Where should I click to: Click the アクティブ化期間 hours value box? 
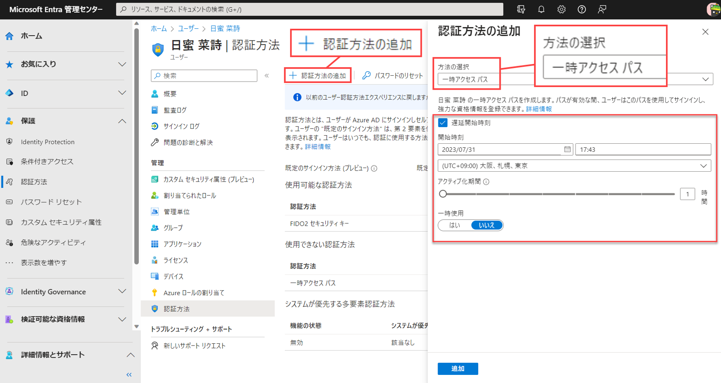[688, 194]
